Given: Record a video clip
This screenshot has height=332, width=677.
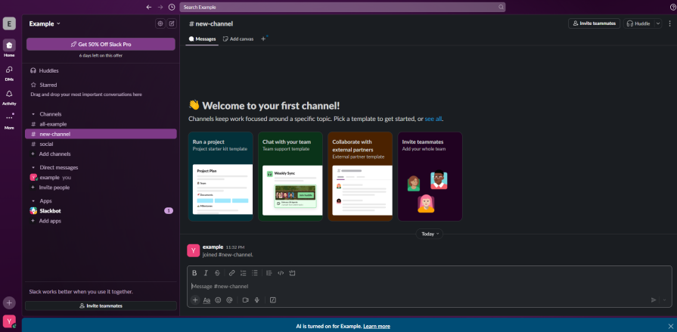Looking at the screenshot, I should click(246, 300).
